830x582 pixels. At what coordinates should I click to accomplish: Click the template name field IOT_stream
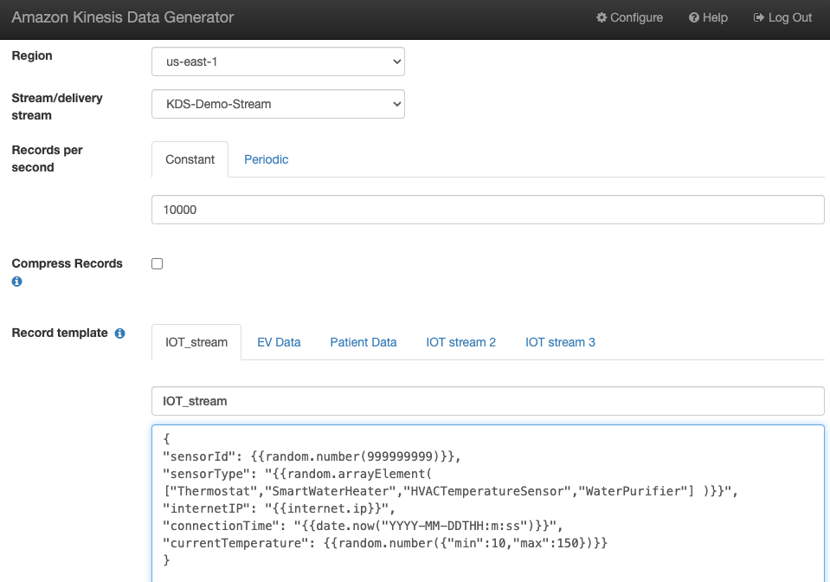coord(487,401)
